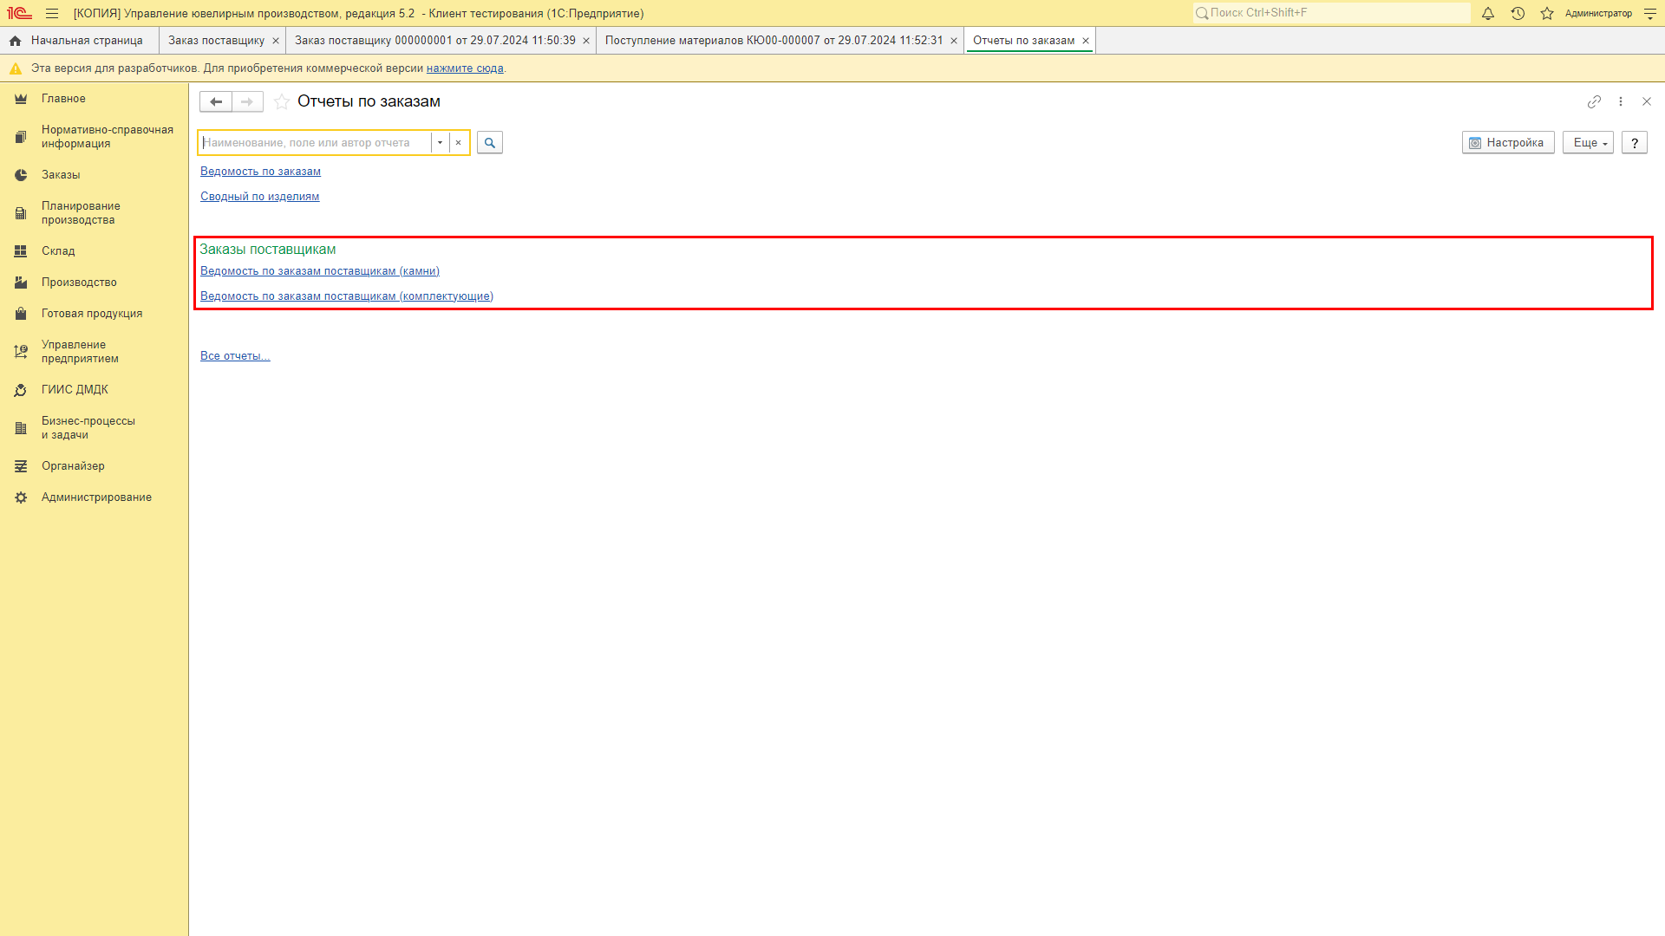Focus the global Поиск Ctrl+Shift+F field
Viewport: 1665px width, 936px height.
(x=1331, y=13)
